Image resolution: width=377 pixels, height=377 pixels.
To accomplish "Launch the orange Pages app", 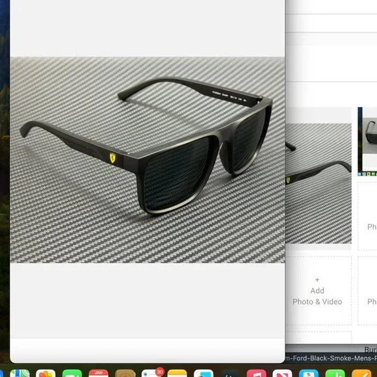I will coord(361,373).
